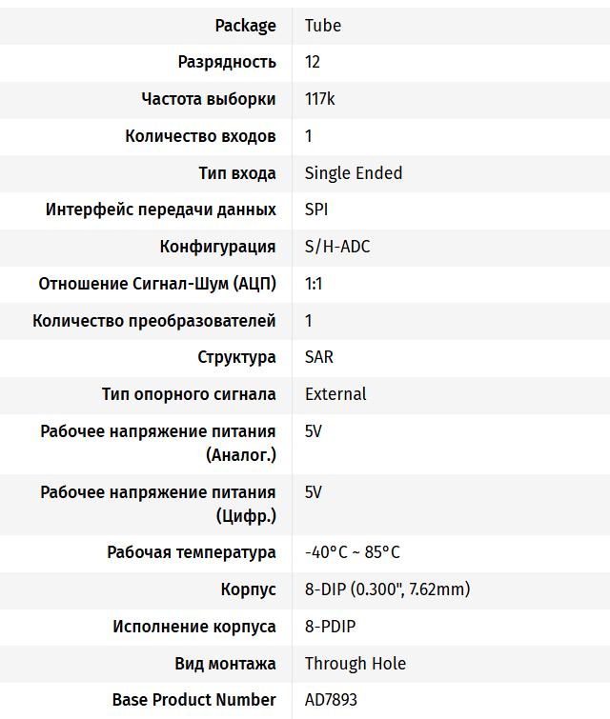Click the 'Отношение Сигнал-Шум (АЦП)' label
The height and width of the screenshot is (719, 610).
click(x=156, y=284)
